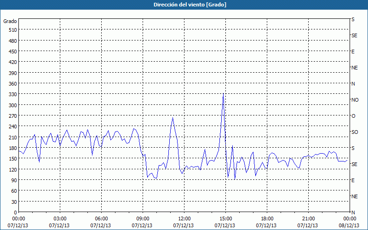Click the 420 value on the left axis
The height and width of the screenshot is (230, 368).
pyautogui.click(x=13, y=62)
